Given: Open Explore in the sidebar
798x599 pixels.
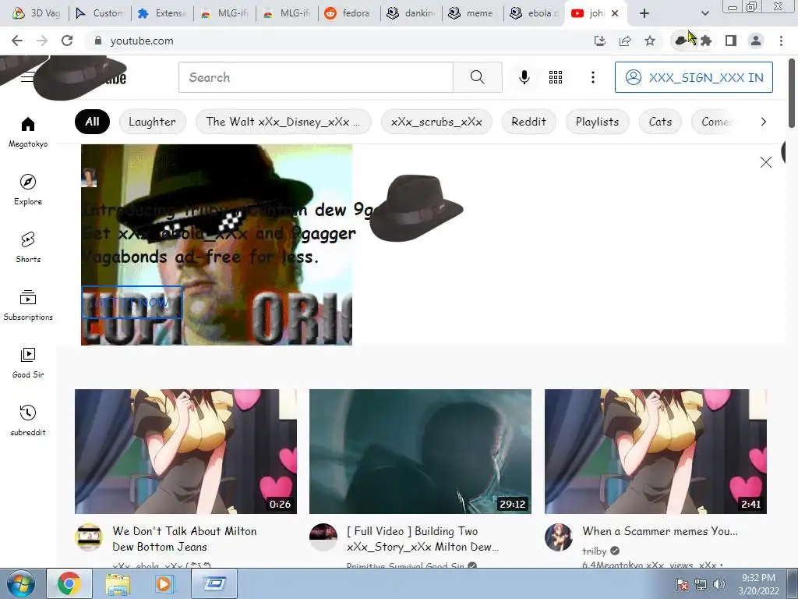Looking at the screenshot, I should [x=28, y=190].
